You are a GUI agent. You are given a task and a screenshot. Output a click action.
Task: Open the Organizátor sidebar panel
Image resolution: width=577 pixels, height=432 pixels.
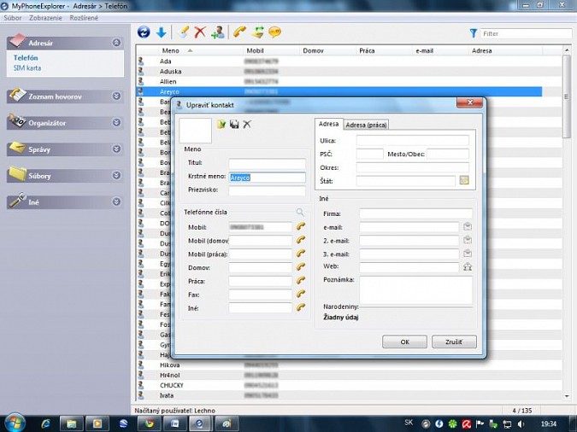click(65, 123)
